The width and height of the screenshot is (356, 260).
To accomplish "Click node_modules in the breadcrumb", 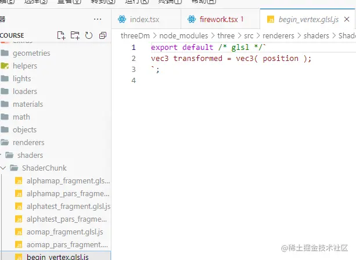I will 184,35.
